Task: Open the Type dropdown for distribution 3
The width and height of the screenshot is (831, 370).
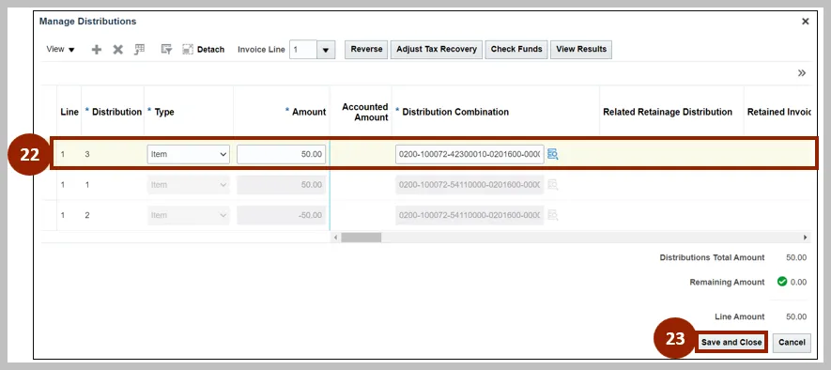Action: pos(188,154)
